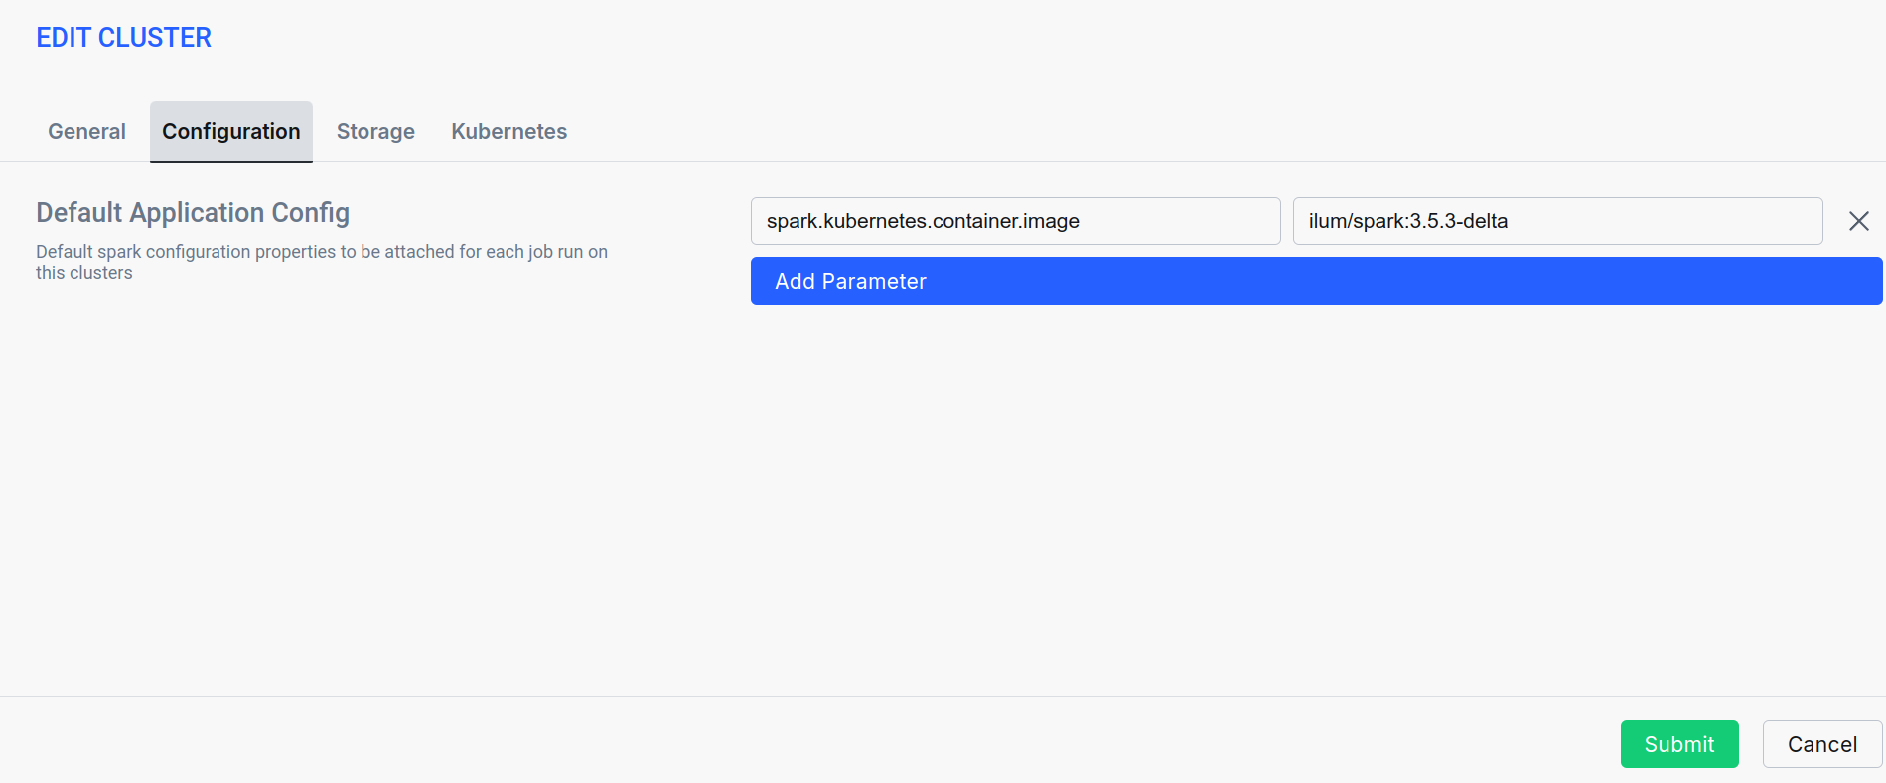Click the word 'Parameter' on the blue bar
1886x783 pixels.
click(874, 282)
